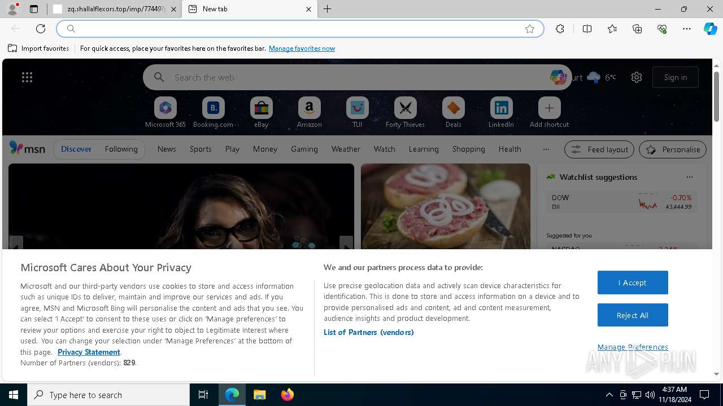Click the Windows taskbar search box
The height and width of the screenshot is (406, 723).
pos(108,395)
